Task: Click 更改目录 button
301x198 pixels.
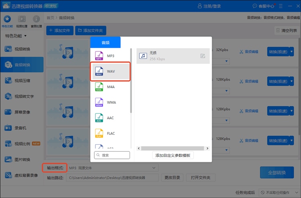Action: [x=172, y=178]
